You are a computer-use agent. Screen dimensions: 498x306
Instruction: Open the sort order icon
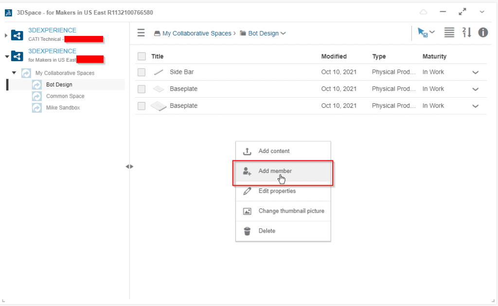[466, 33]
